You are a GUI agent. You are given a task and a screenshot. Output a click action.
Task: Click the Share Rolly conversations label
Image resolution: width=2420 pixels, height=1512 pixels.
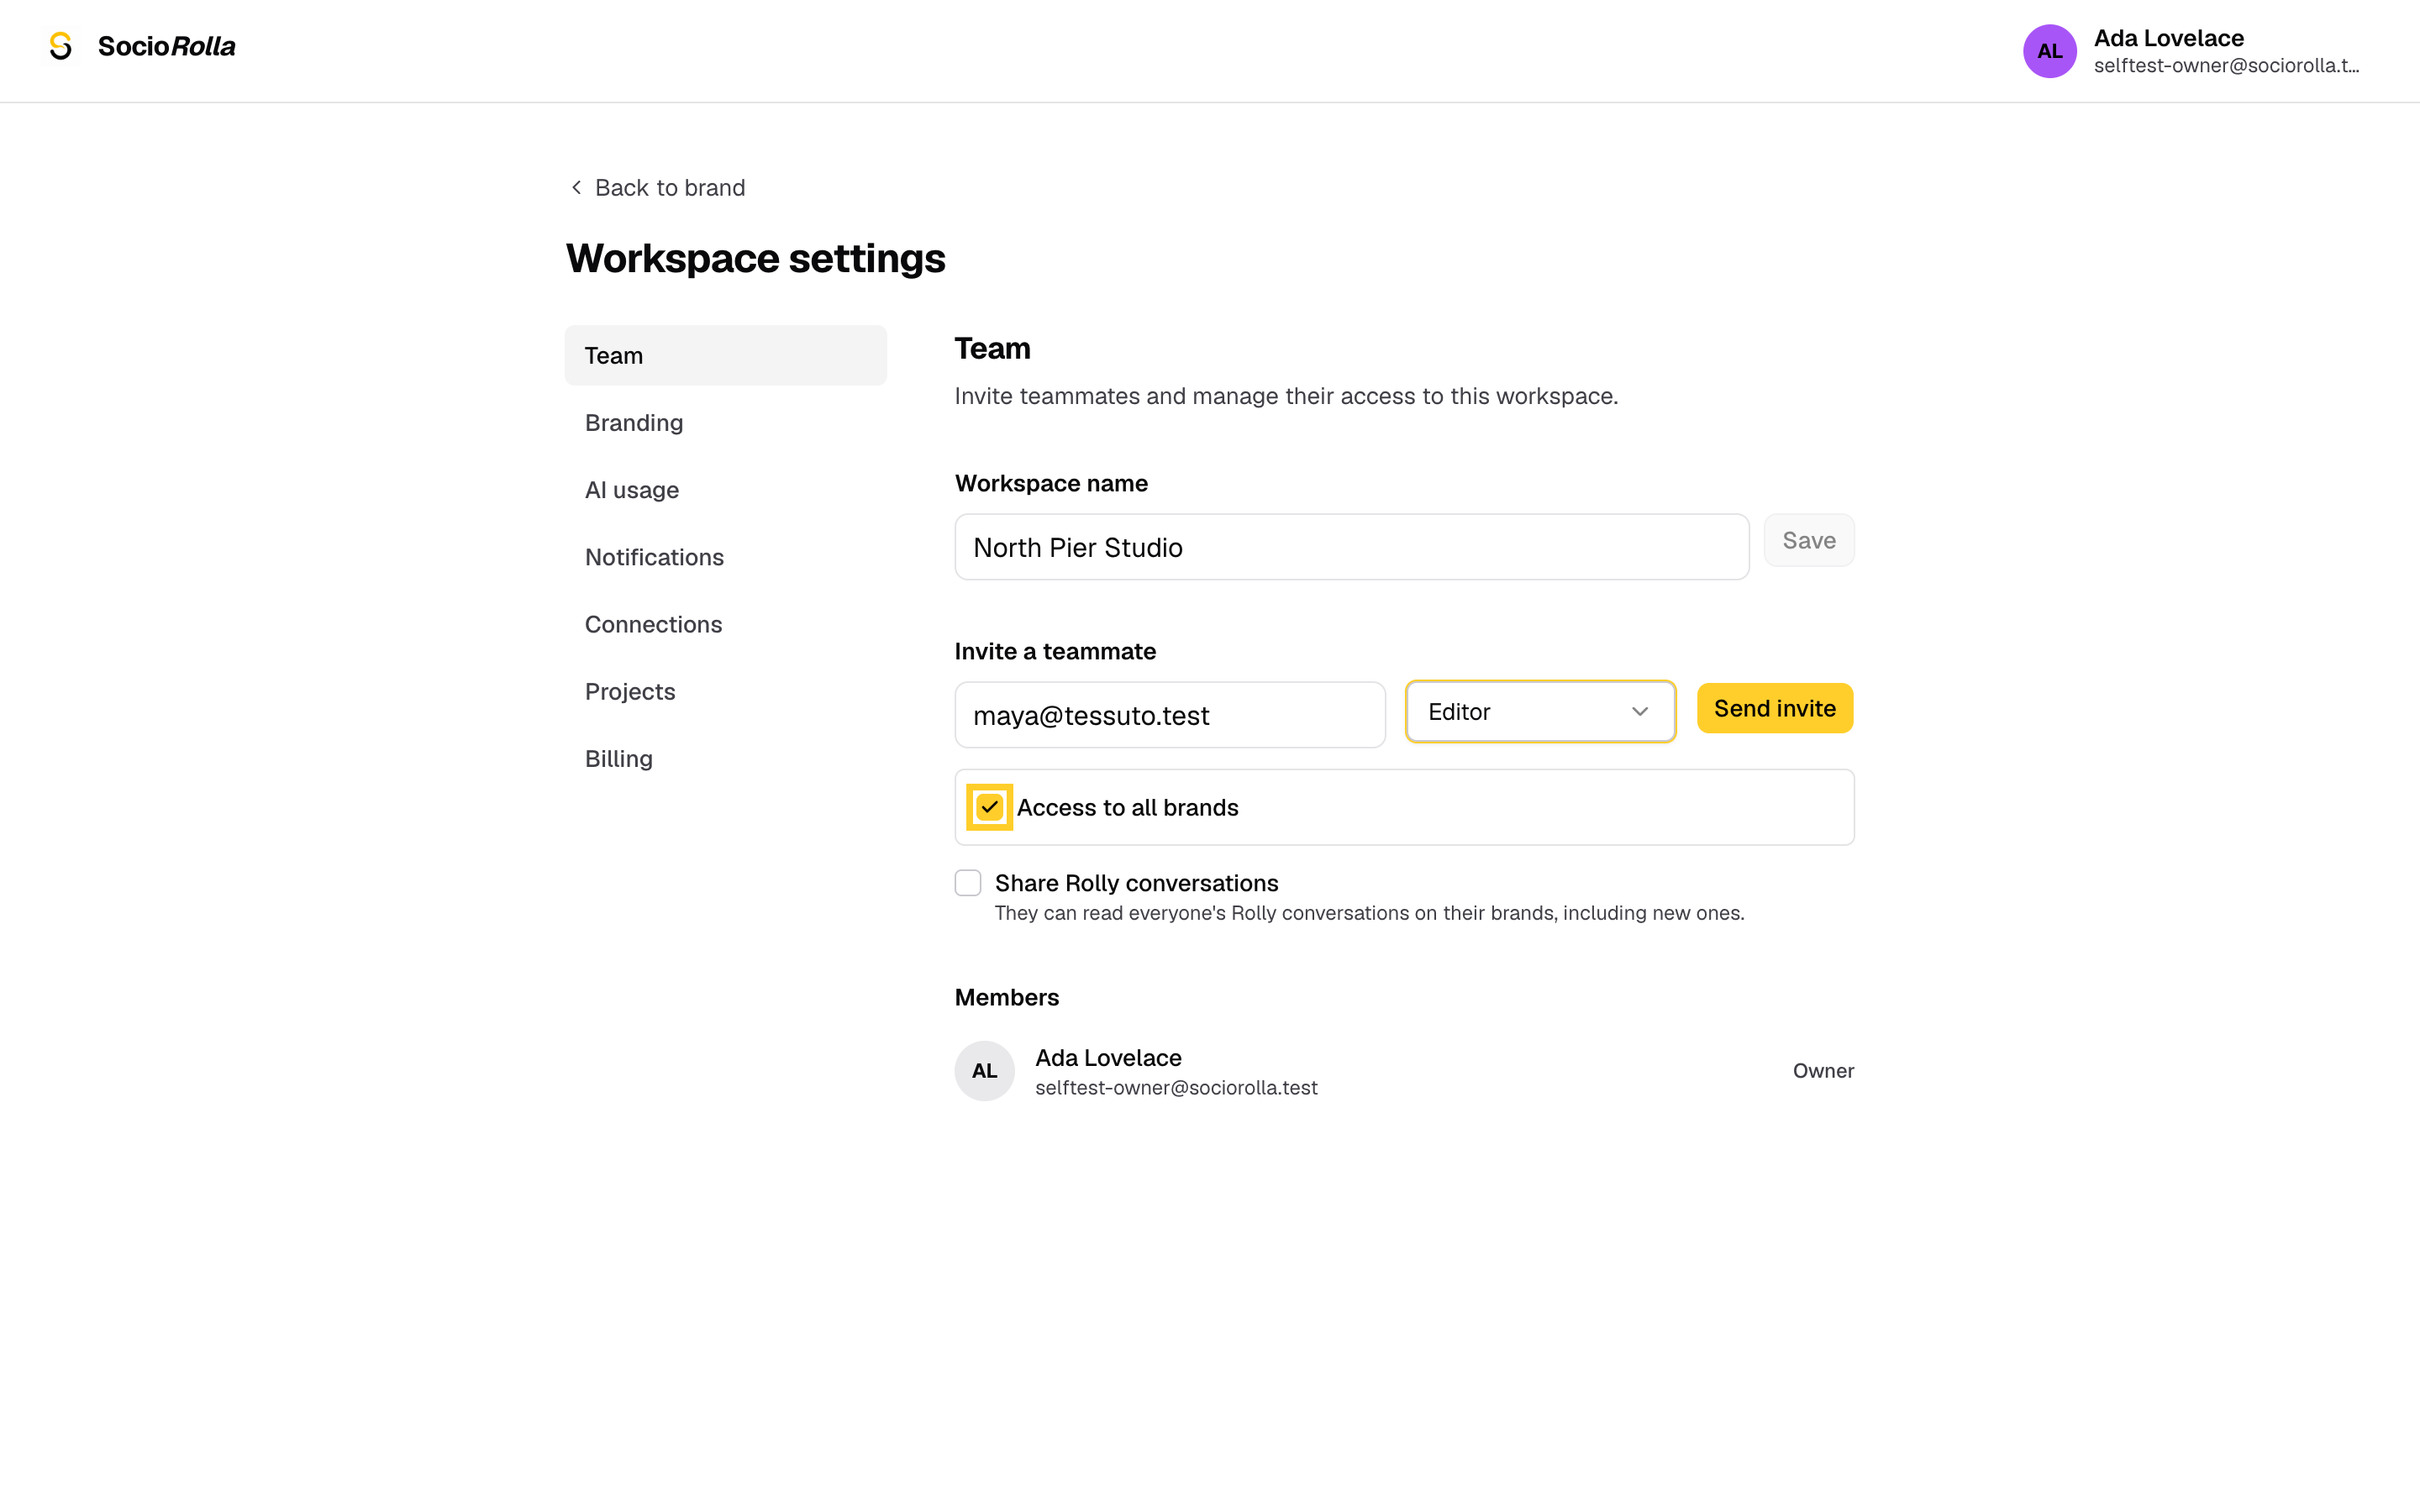pyautogui.click(x=1136, y=883)
